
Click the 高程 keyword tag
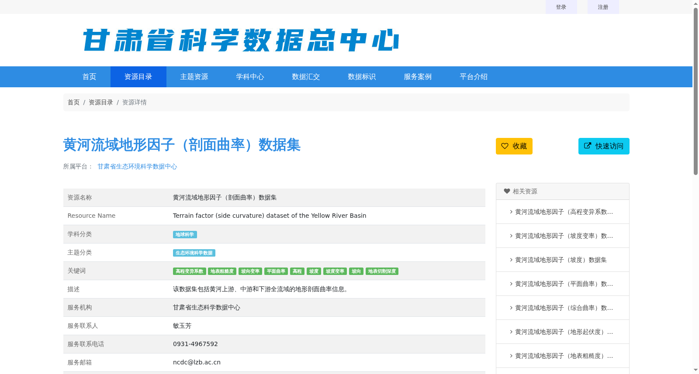click(297, 271)
